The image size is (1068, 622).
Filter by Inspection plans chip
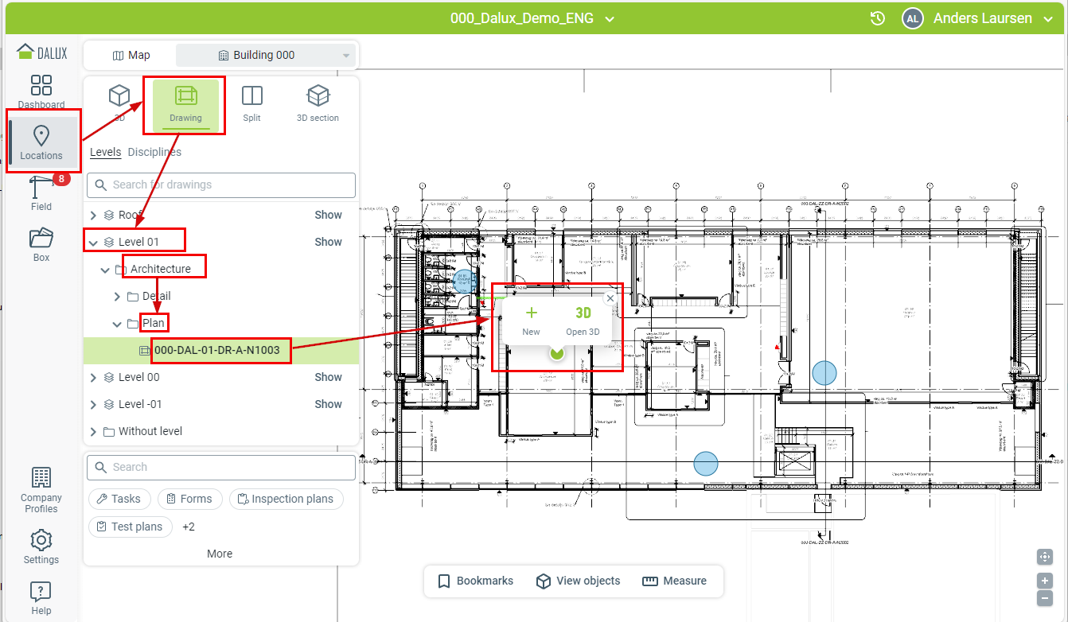(x=286, y=499)
